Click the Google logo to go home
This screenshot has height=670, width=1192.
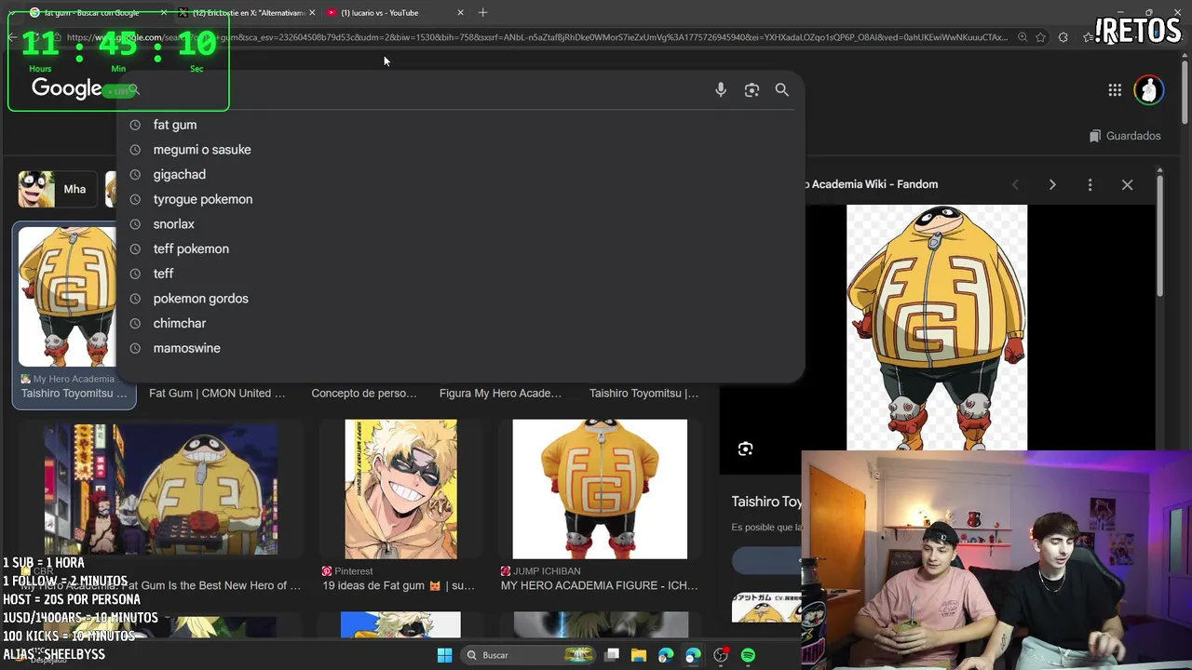coord(66,88)
